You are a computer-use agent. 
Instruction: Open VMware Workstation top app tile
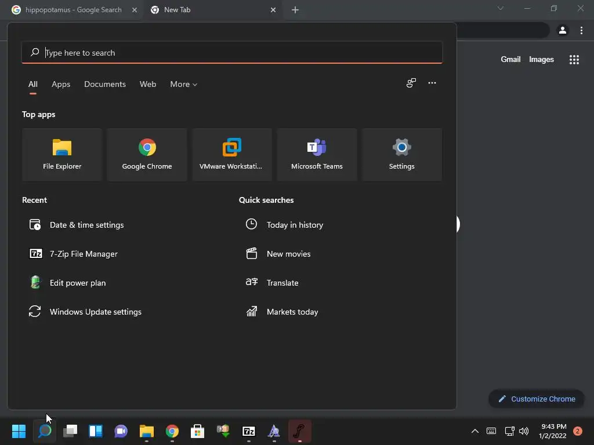pos(232,155)
